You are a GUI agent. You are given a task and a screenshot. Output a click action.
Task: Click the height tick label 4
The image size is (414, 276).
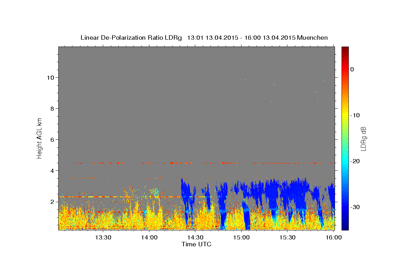[x=53, y=171]
